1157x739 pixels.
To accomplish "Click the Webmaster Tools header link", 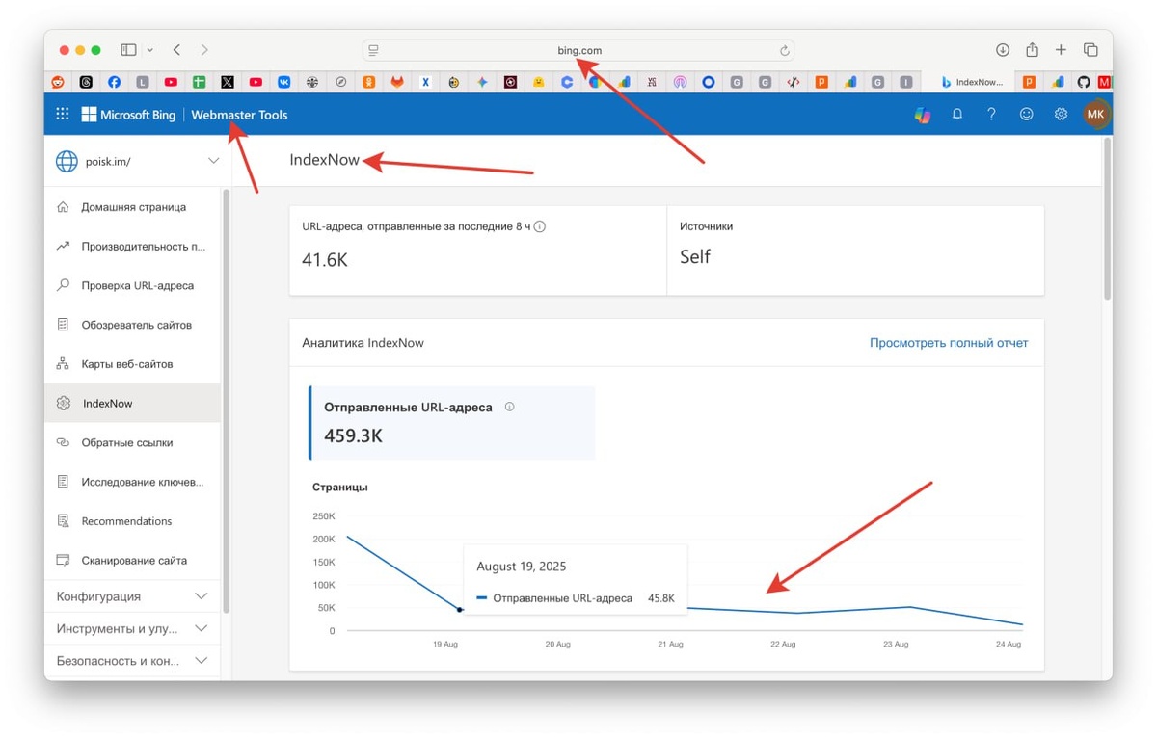I will pyautogui.click(x=239, y=115).
